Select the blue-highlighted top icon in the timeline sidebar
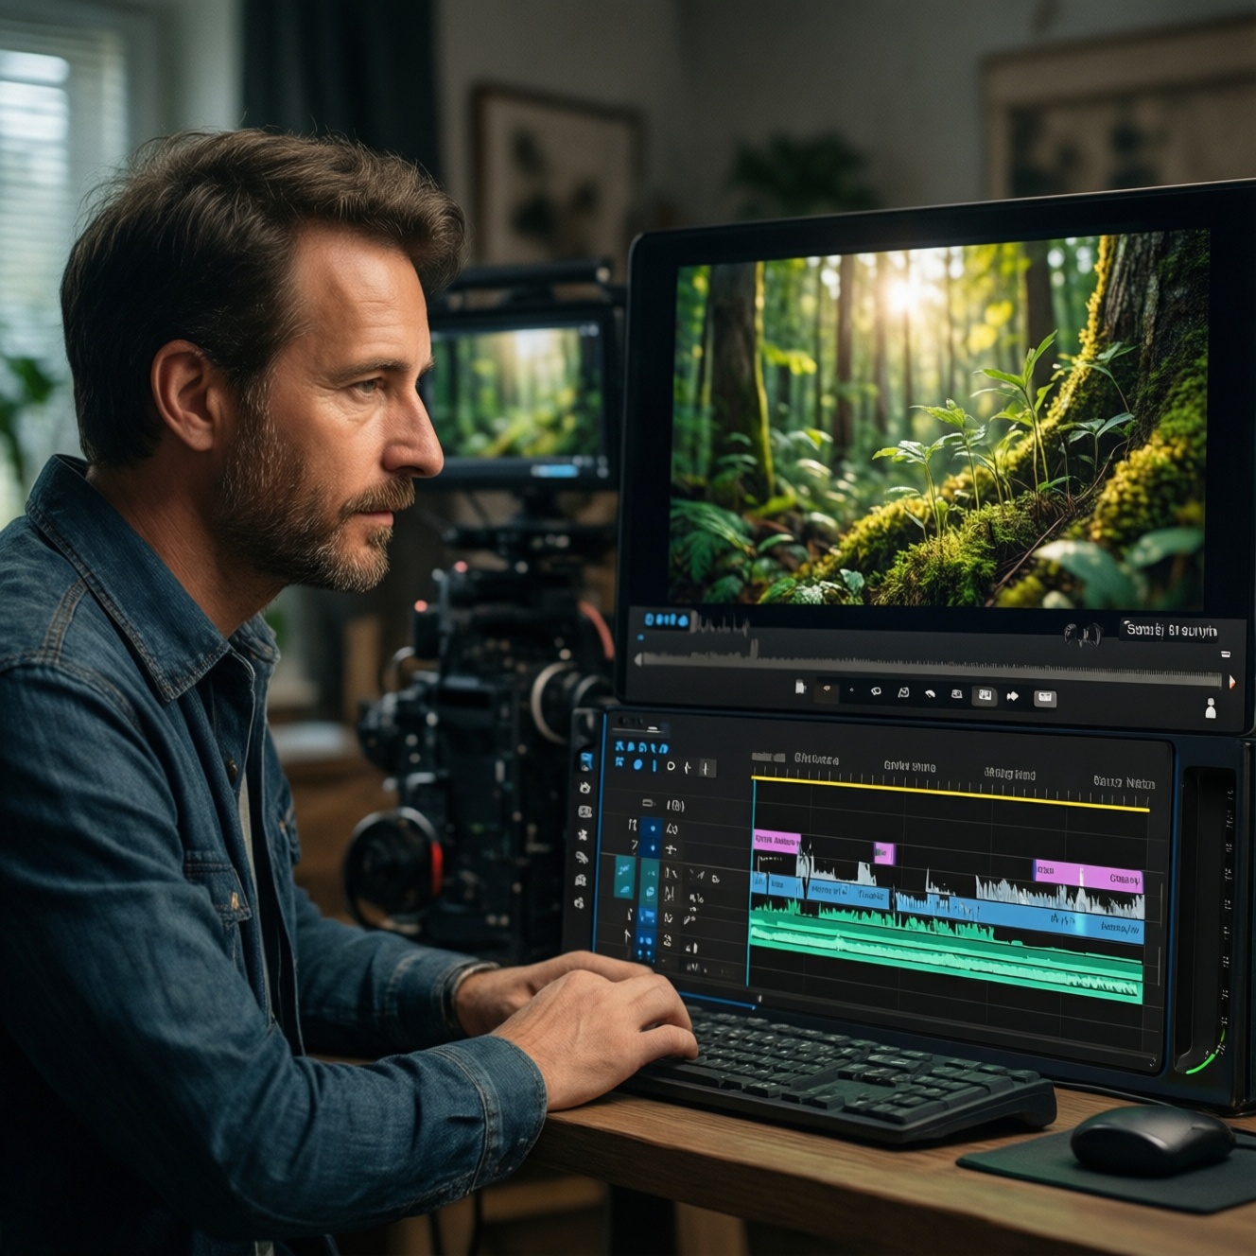 (x=585, y=761)
